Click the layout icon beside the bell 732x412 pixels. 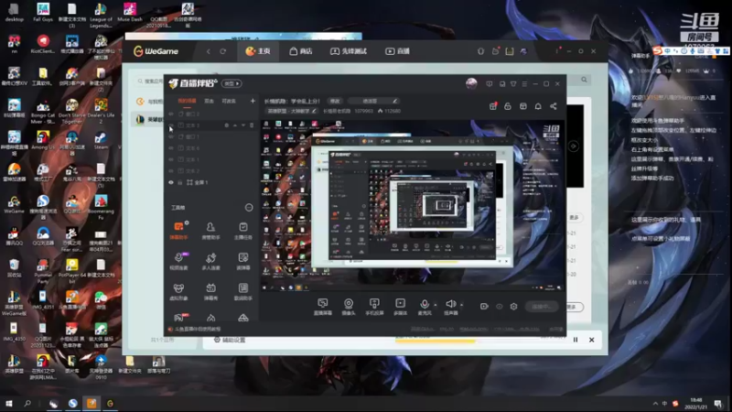(x=522, y=106)
